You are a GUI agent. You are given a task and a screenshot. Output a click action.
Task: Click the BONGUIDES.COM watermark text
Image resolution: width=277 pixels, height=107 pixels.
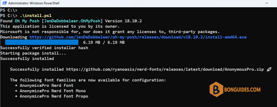pyautogui.click(x=242, y=90)
